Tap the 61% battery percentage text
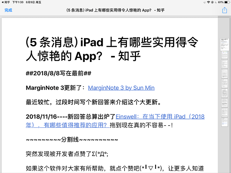The image size is (231, 173). [221, 2]
